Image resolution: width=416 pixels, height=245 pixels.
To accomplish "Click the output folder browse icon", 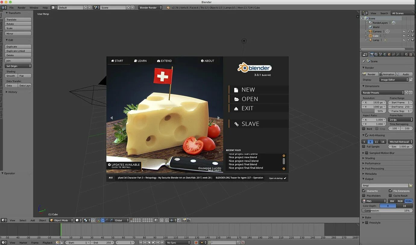I will (411, 185).
